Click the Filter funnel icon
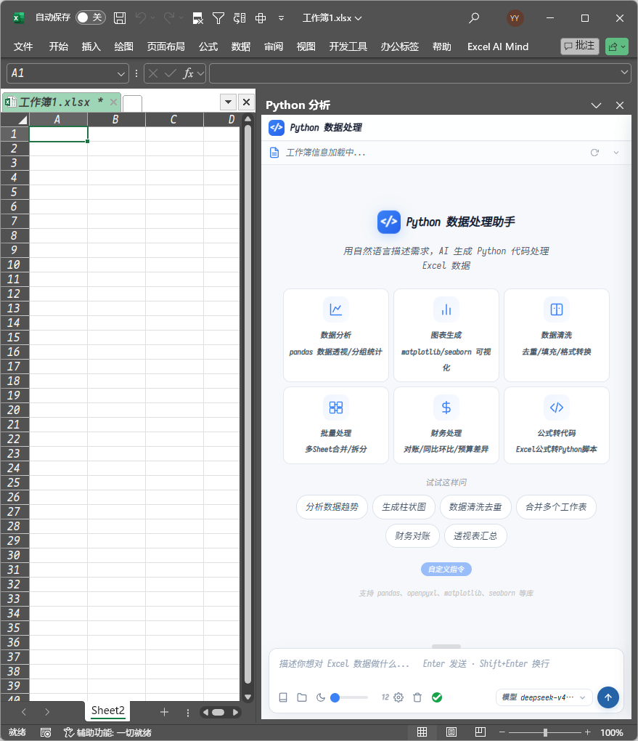This screenshot has width=638, height=741. point(218,18)
